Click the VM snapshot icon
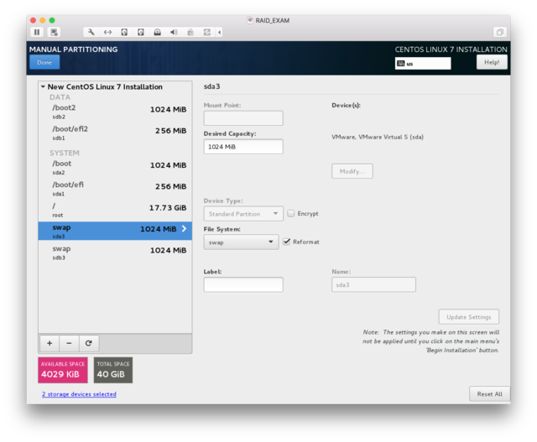Image resolution: width=537 pixels, height=442 pixels. click(x=55, y=32)
